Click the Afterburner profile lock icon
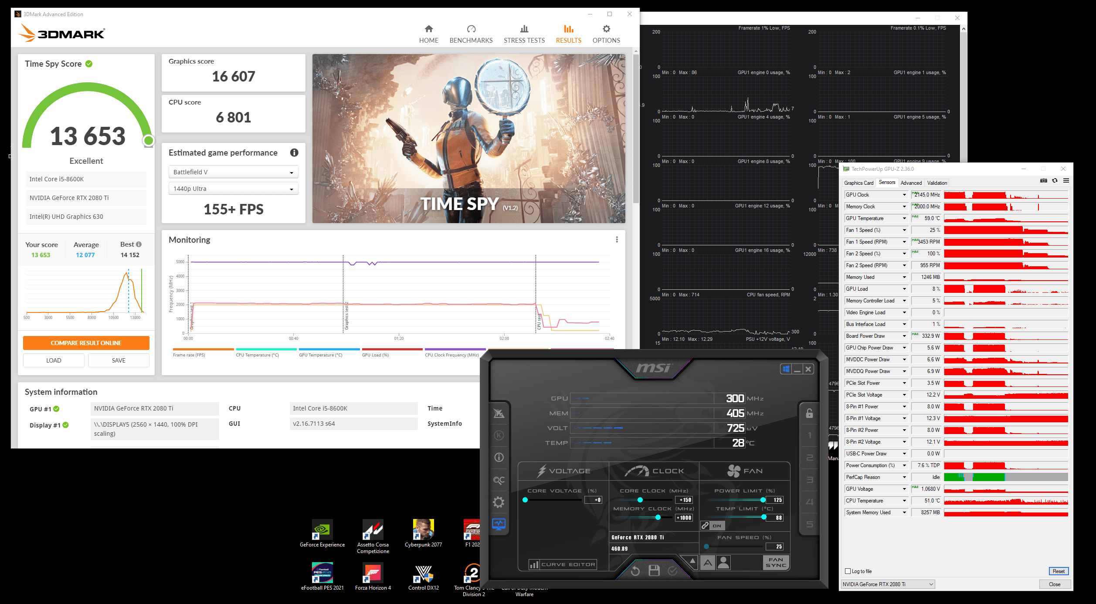Image resolution: width=1096 pixels, height=604 pixels. tap(809, 413)
